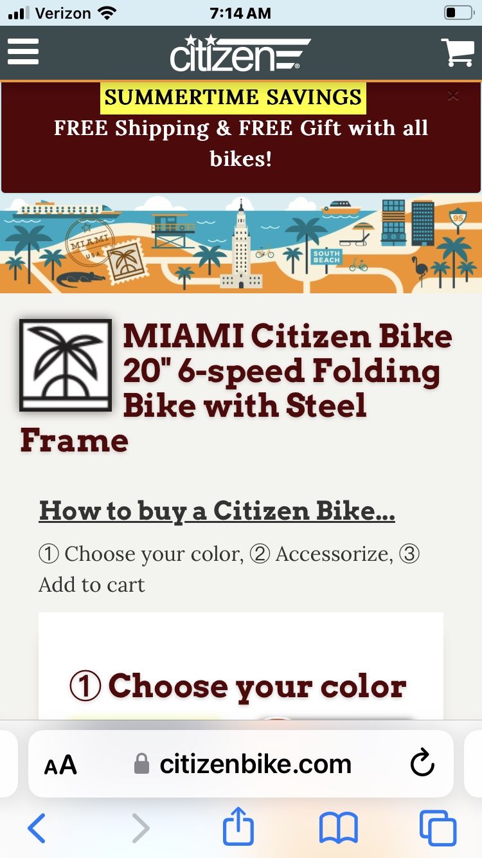
Task: Navigate back to the previous page
Action: (37, 828)
